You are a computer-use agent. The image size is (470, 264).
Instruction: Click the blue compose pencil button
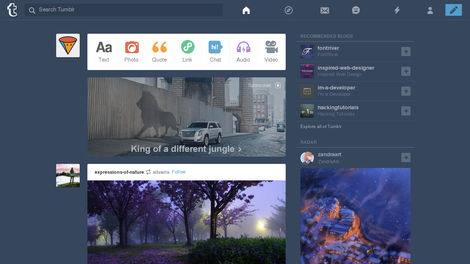click(453, 10)
